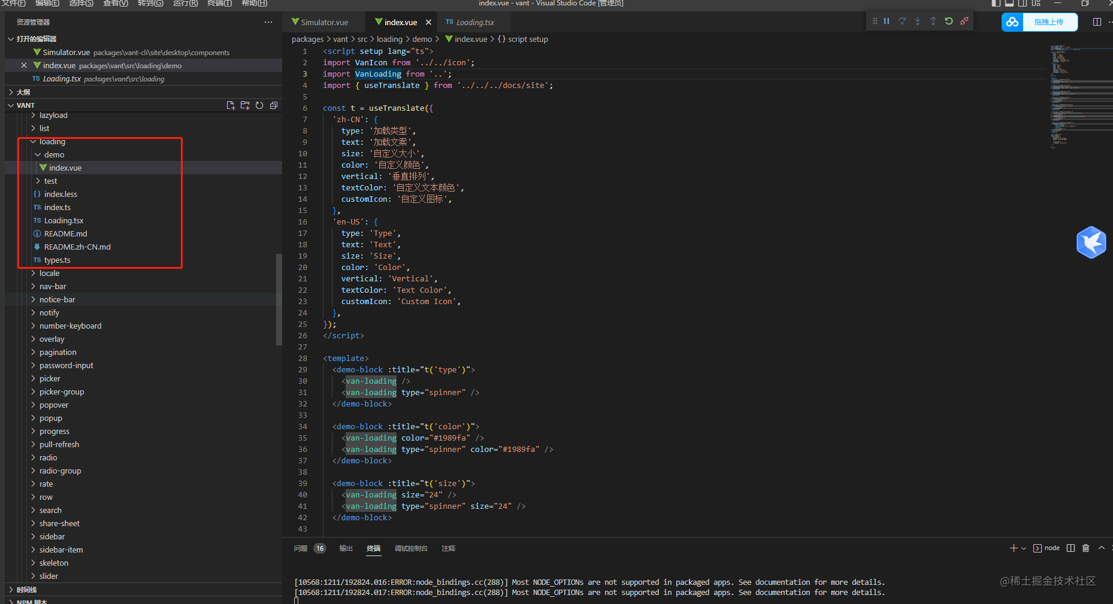Click the red disconnect debugger plug icon

[x=964, y=22]
